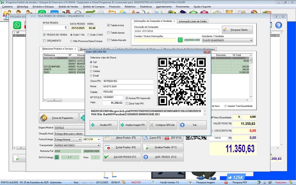The image size is (296, 185).
Task: Enable Tabela Atacado checkbox
Action: (108, 40)
